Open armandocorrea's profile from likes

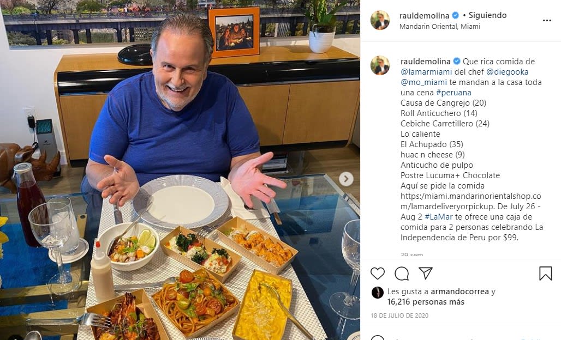click(x=459, y=292)
